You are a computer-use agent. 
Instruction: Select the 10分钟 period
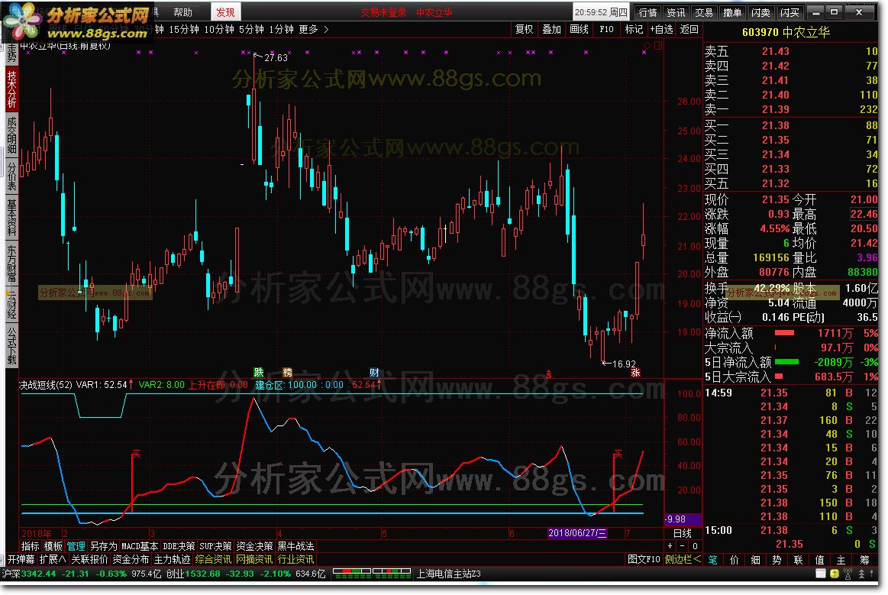click(x=219, y=29)
